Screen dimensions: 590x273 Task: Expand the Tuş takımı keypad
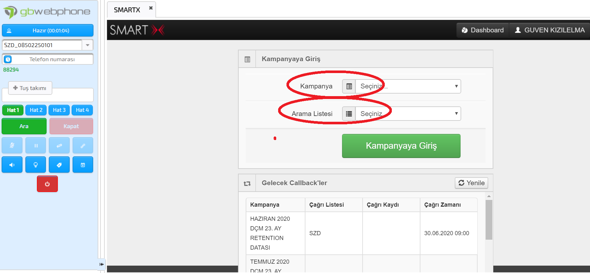tap(30, 88)
